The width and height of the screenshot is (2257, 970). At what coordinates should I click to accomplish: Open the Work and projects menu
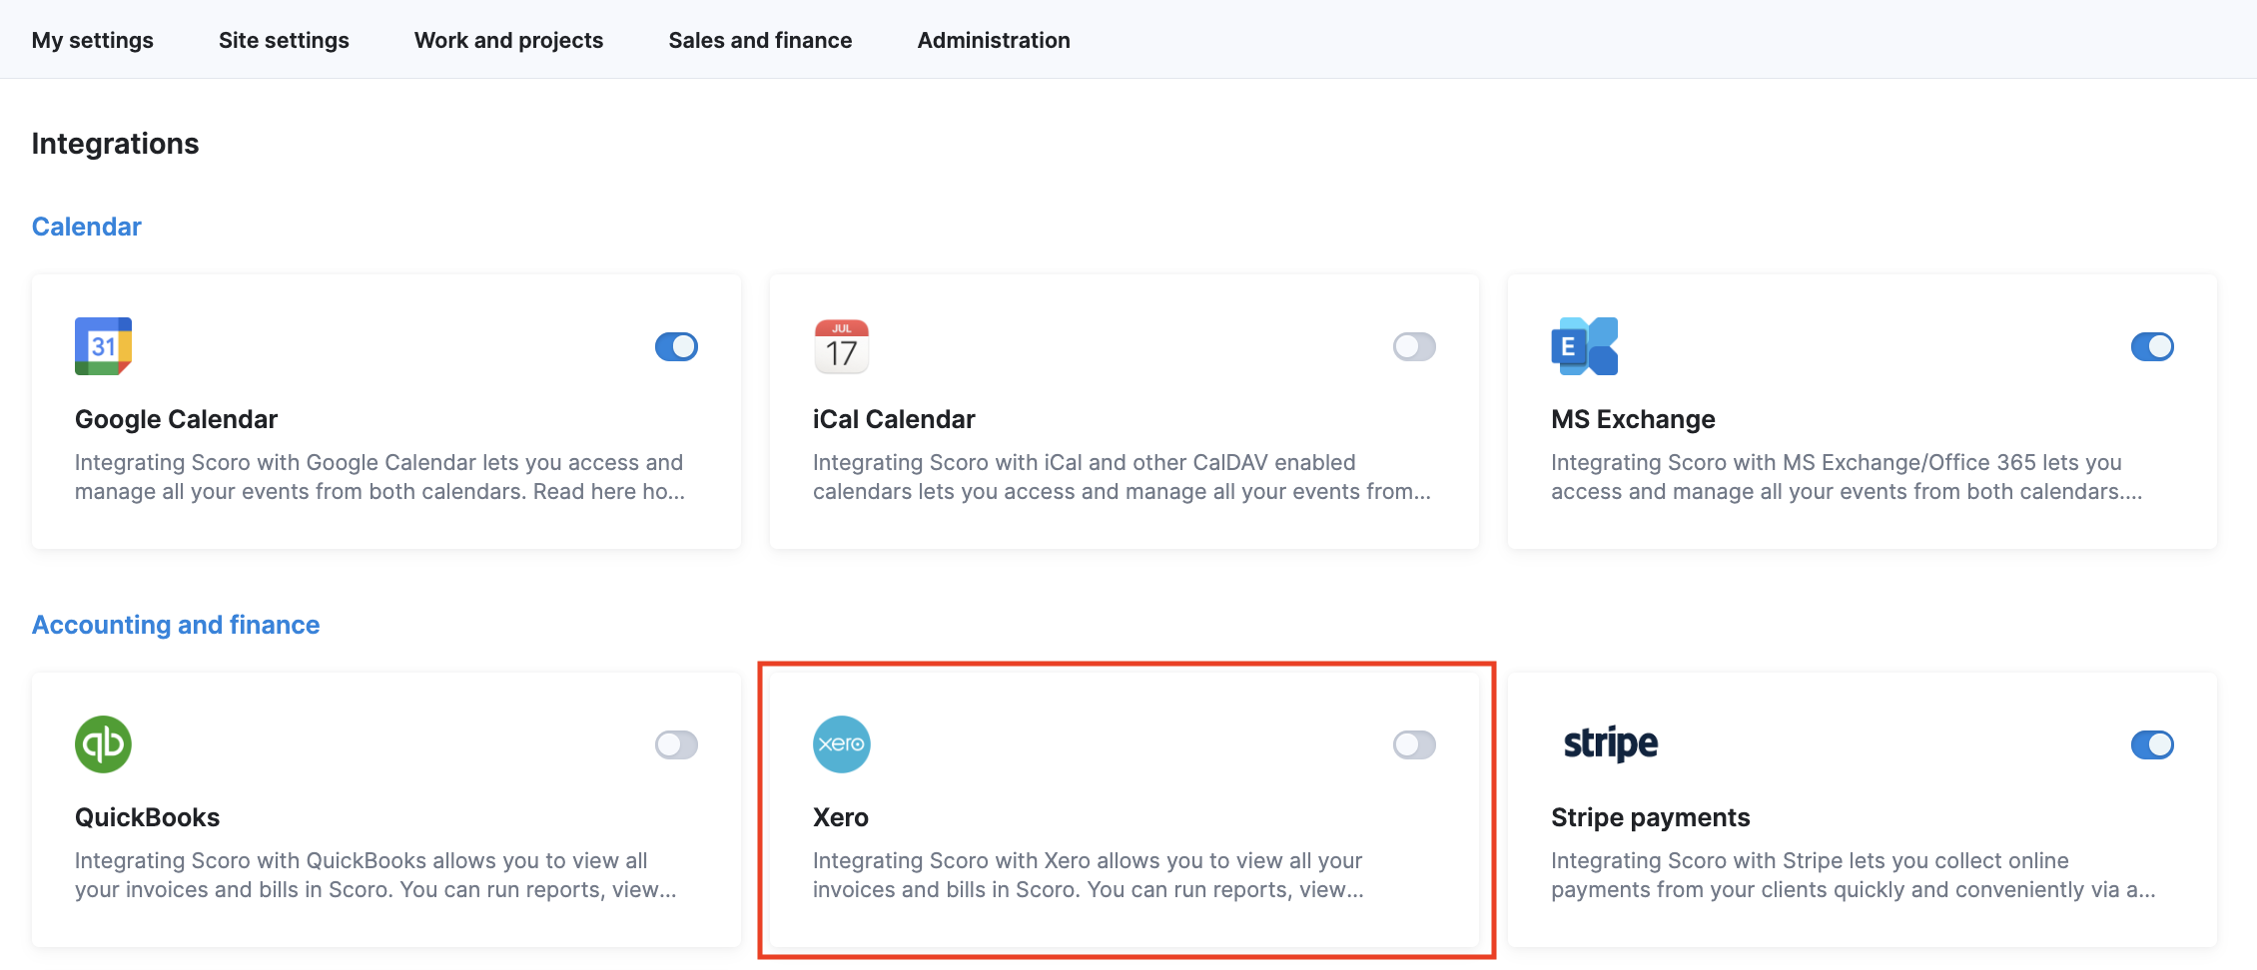[508, 40]
